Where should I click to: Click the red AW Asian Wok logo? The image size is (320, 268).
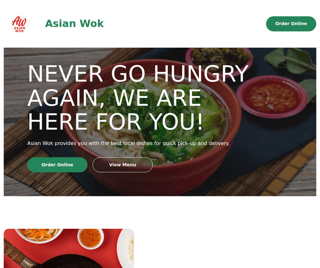[x=19, y=23]
